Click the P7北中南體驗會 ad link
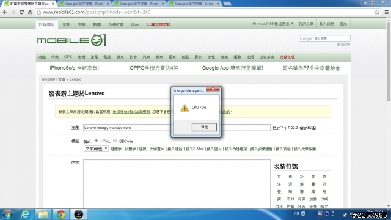391x220 pixels. coord(311,68)
